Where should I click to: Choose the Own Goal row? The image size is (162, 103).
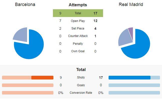pyautogui.click(x=78, y=51)
